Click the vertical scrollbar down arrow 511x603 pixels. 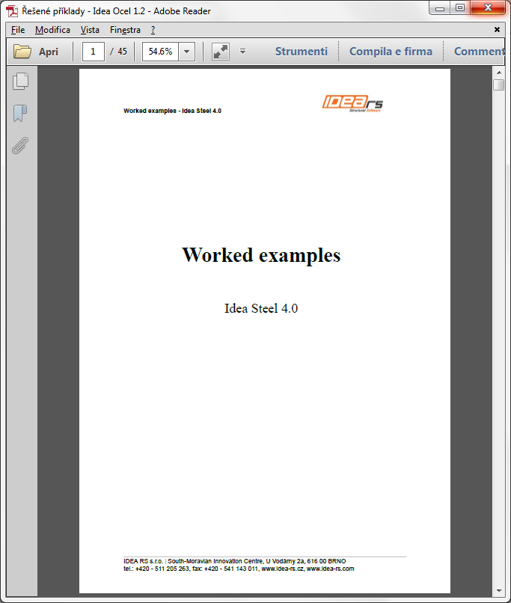[499, 591]
